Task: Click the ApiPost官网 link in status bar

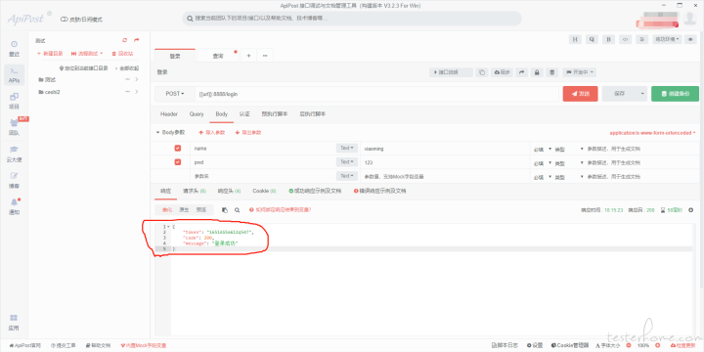Action: tap(24, 345)
